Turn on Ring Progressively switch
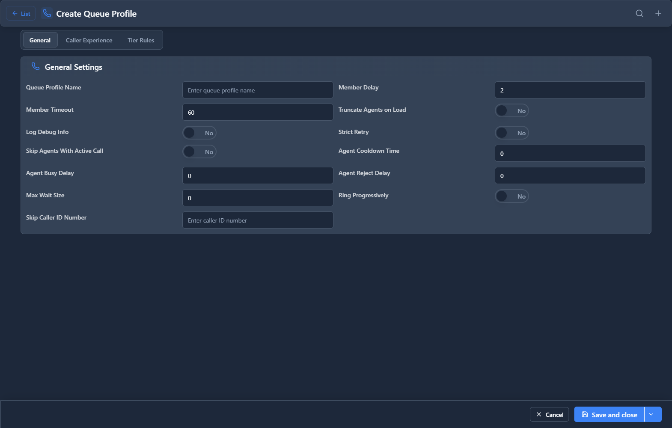This screenshot has height=428, width=672. point(512,196)
